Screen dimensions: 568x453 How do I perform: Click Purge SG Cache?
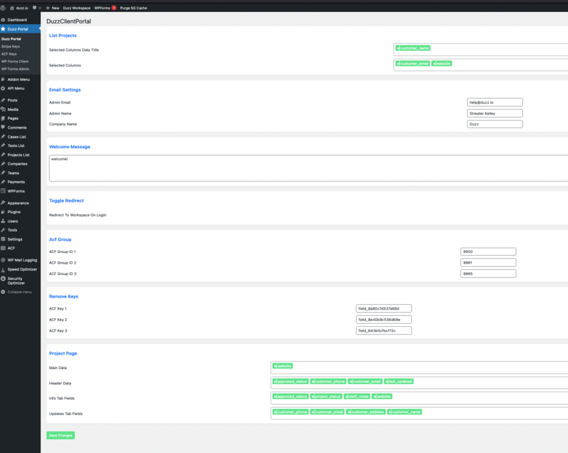click(x=133, y=8)
